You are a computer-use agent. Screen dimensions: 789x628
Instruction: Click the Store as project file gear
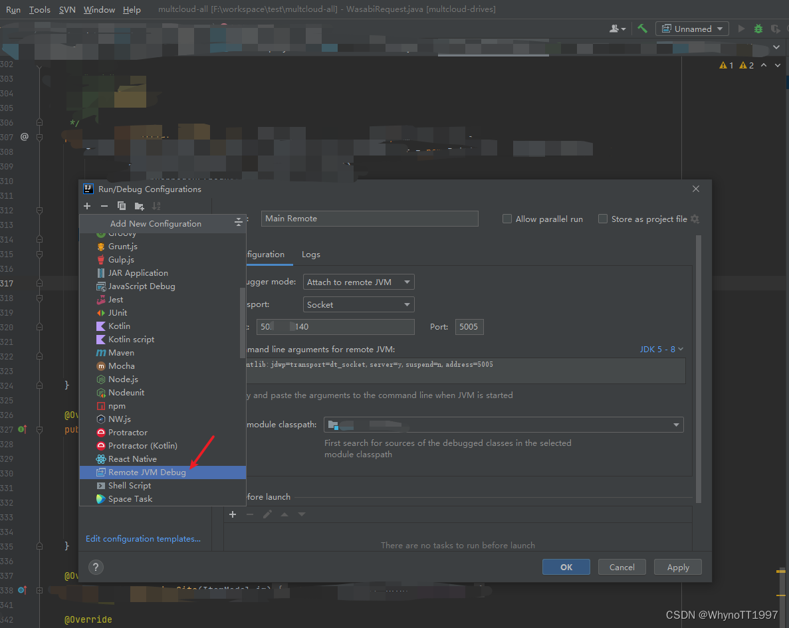tap(695, 219)
